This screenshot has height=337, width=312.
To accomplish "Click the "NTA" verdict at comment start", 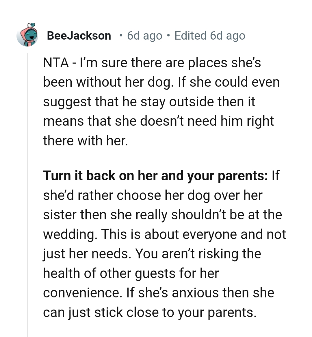I will (x=56, y=63).
